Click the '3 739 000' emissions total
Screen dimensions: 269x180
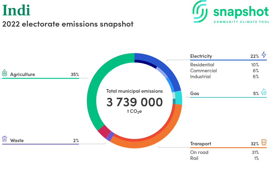[x=134, y=102]
